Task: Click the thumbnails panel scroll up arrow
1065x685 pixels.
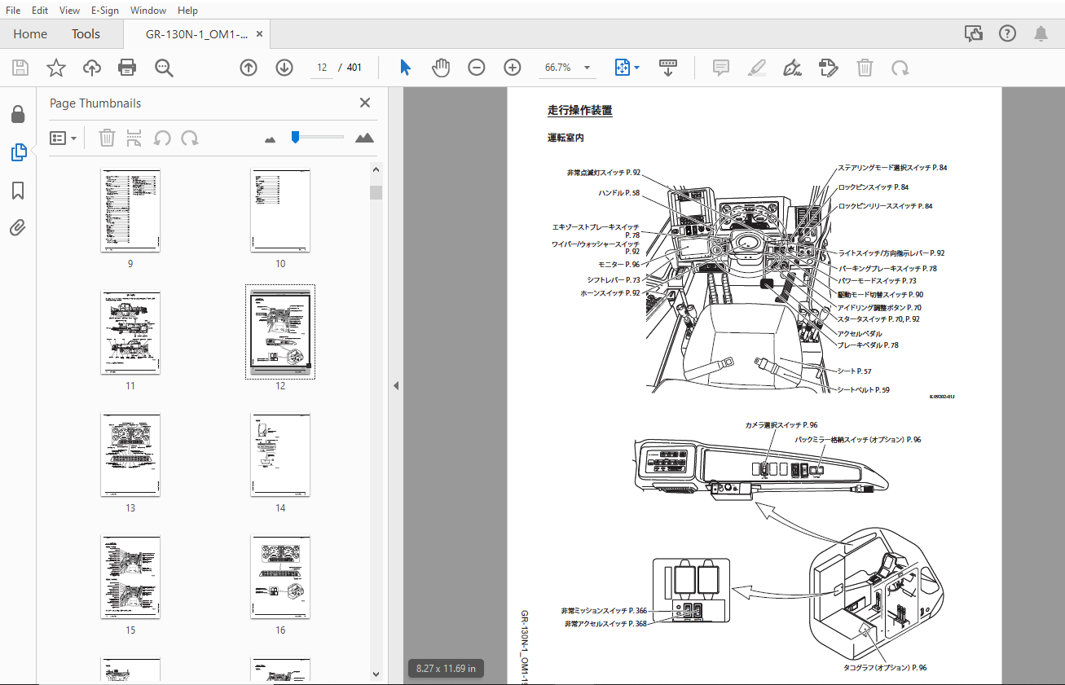Action: click(376, 169)
